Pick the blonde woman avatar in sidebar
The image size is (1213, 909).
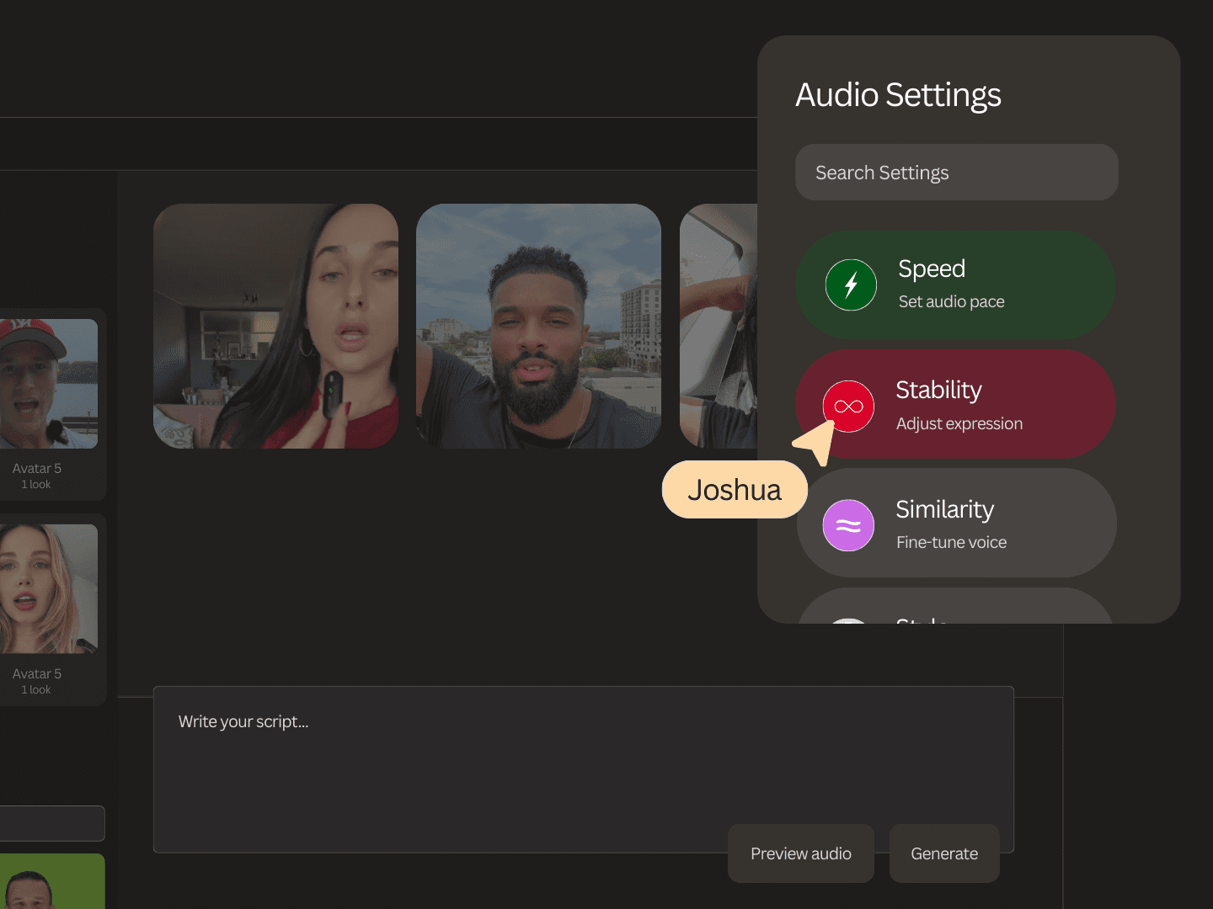[x=49, y=588]
